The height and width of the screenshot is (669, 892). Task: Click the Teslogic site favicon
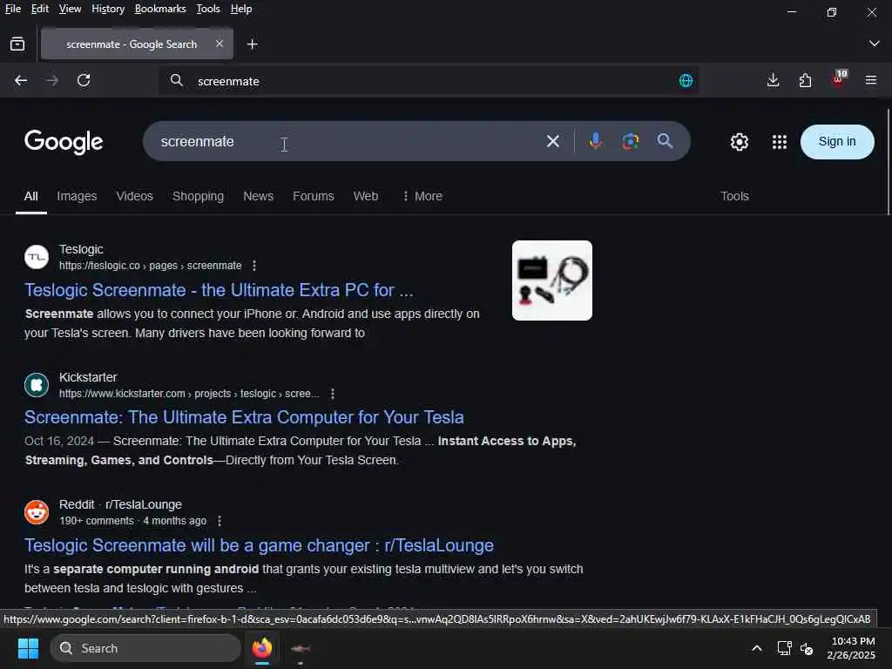tap(37, 257)
